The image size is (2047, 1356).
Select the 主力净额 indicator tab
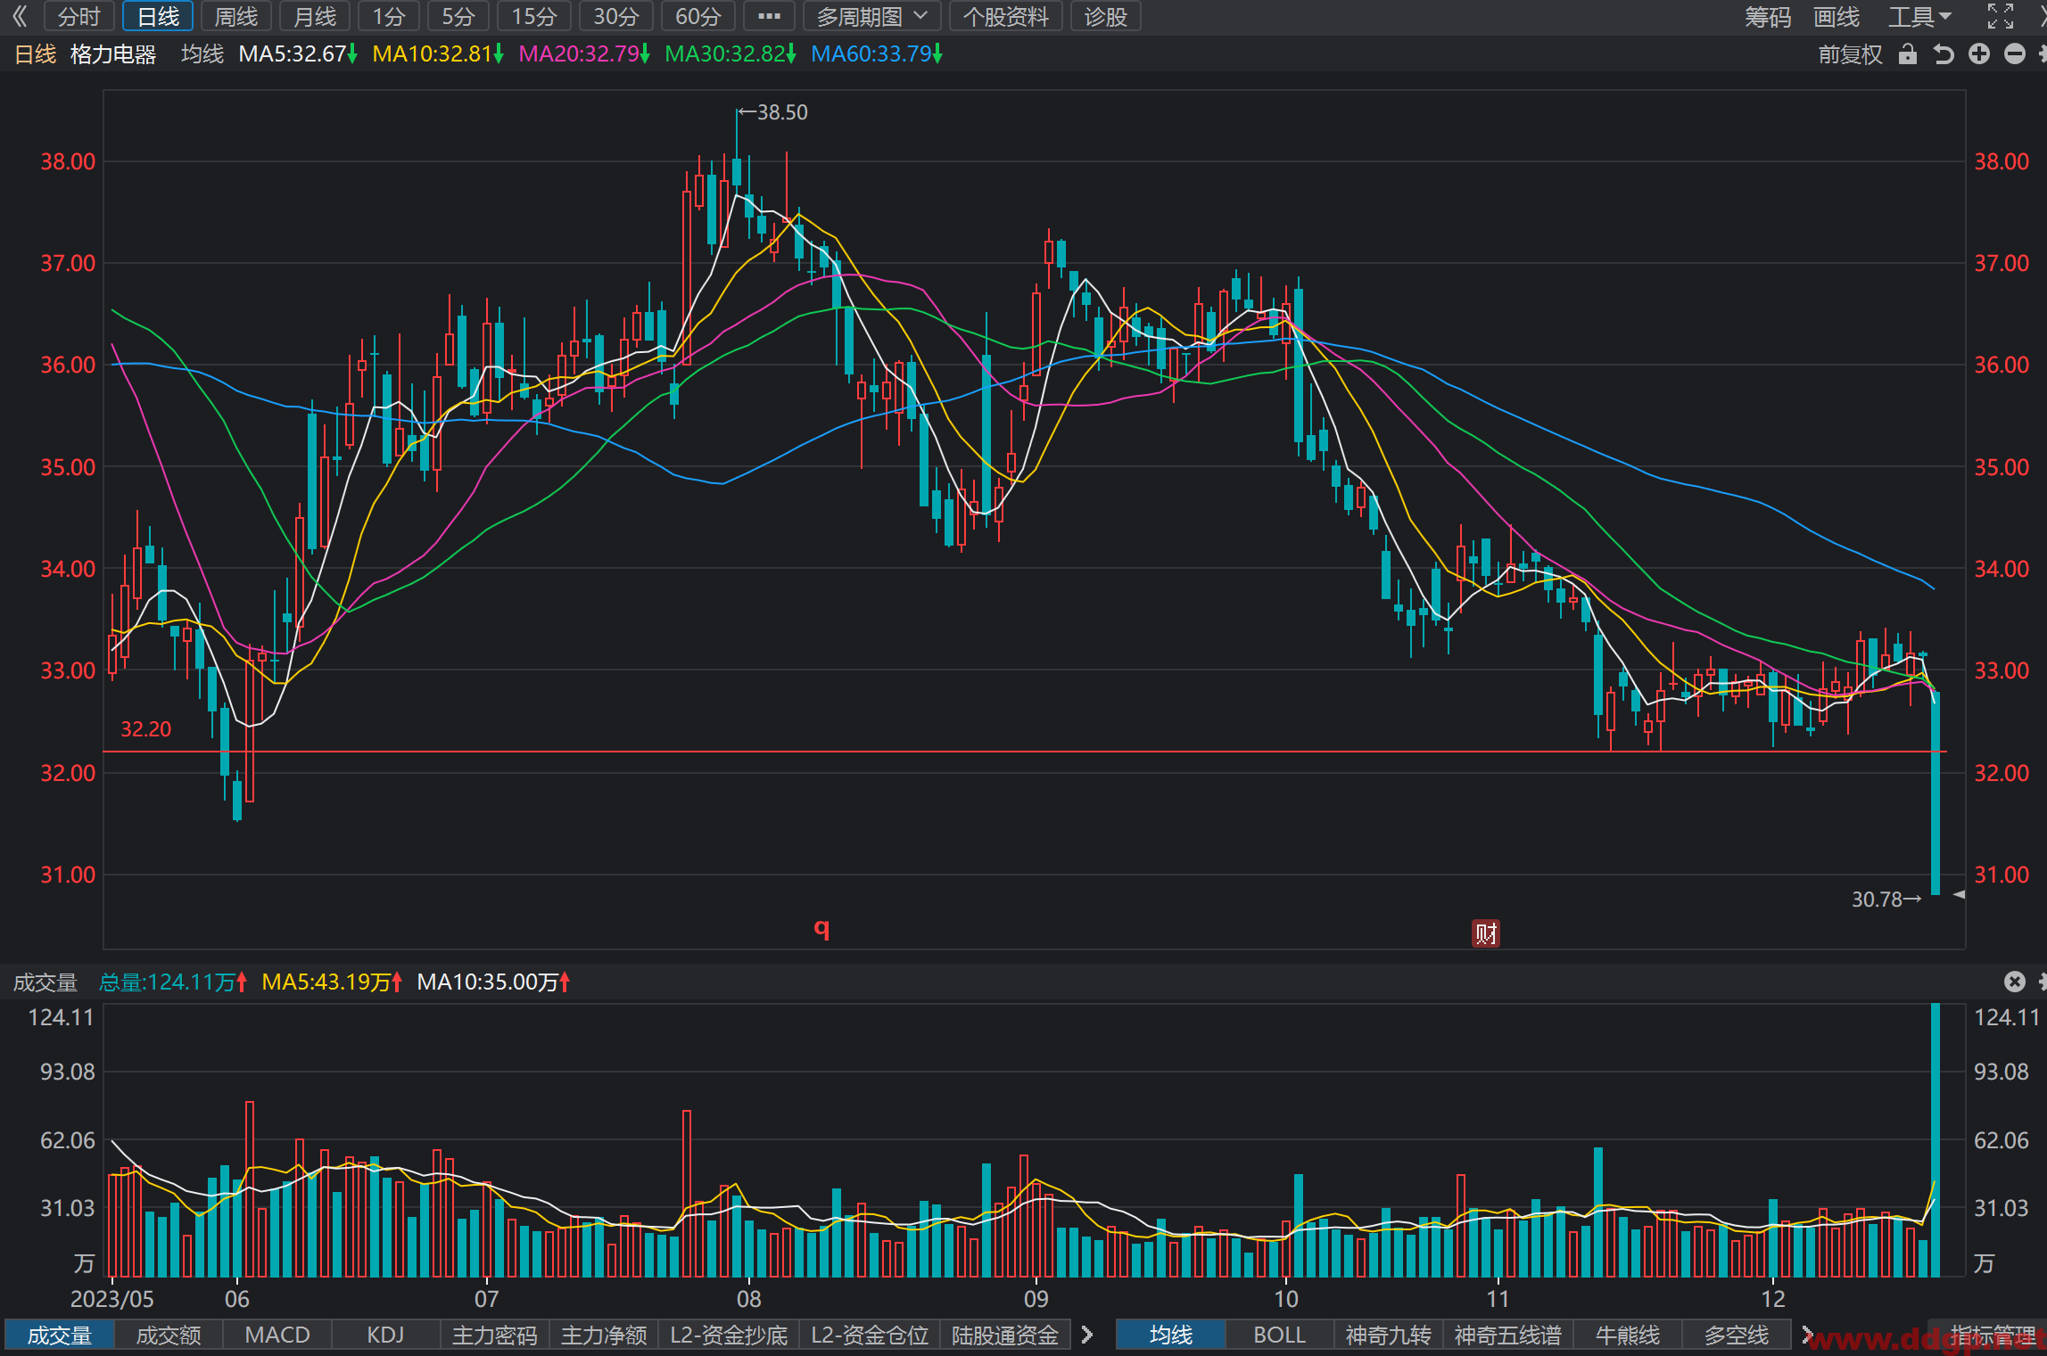click(604, 1335)
